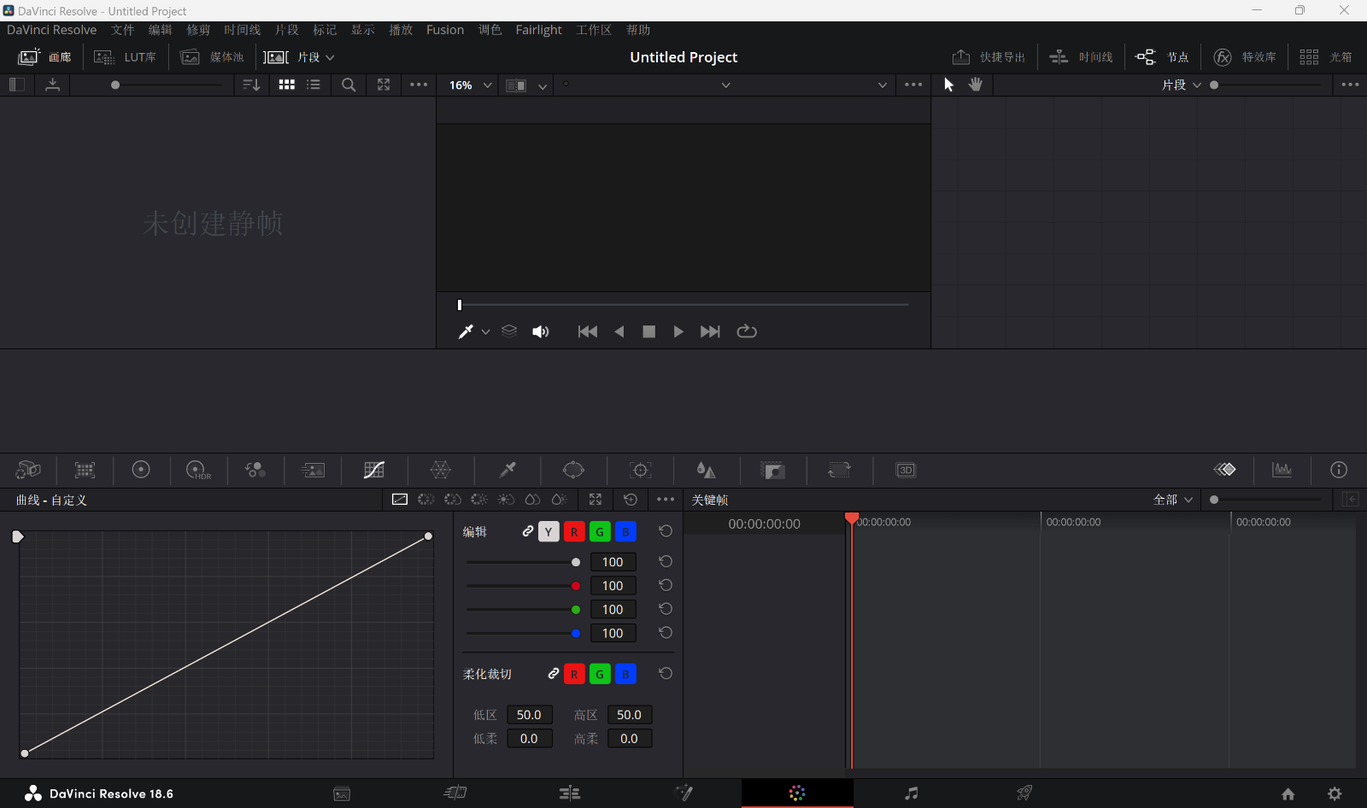Open the 光箱 lightbox view
The width and height of the screenshot is (1367, 808).
[x=1326, y=57]
